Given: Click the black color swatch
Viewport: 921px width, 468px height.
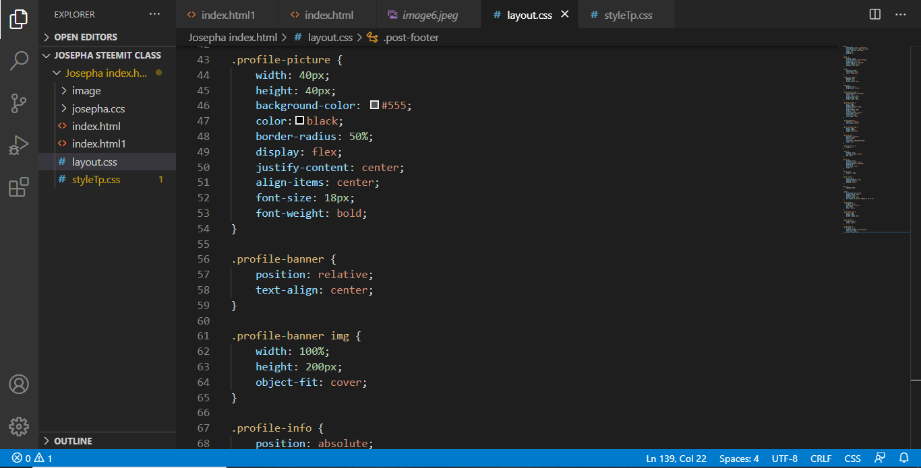Looking at the screenshot, I should point(300,121).
